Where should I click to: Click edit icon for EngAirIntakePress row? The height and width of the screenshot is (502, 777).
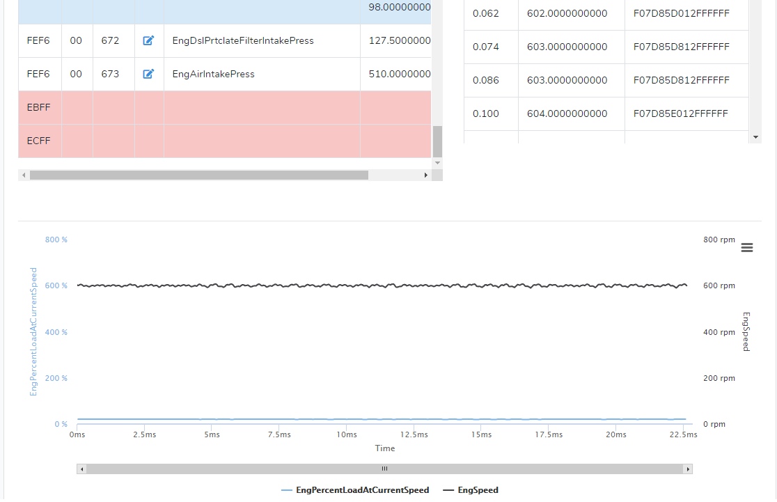click(x=148, y=74)
